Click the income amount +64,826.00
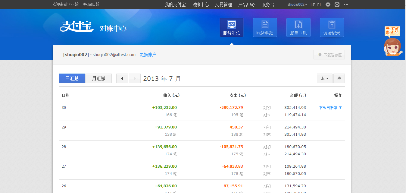This screenshot has width=406, height=193. pos(166,186)
